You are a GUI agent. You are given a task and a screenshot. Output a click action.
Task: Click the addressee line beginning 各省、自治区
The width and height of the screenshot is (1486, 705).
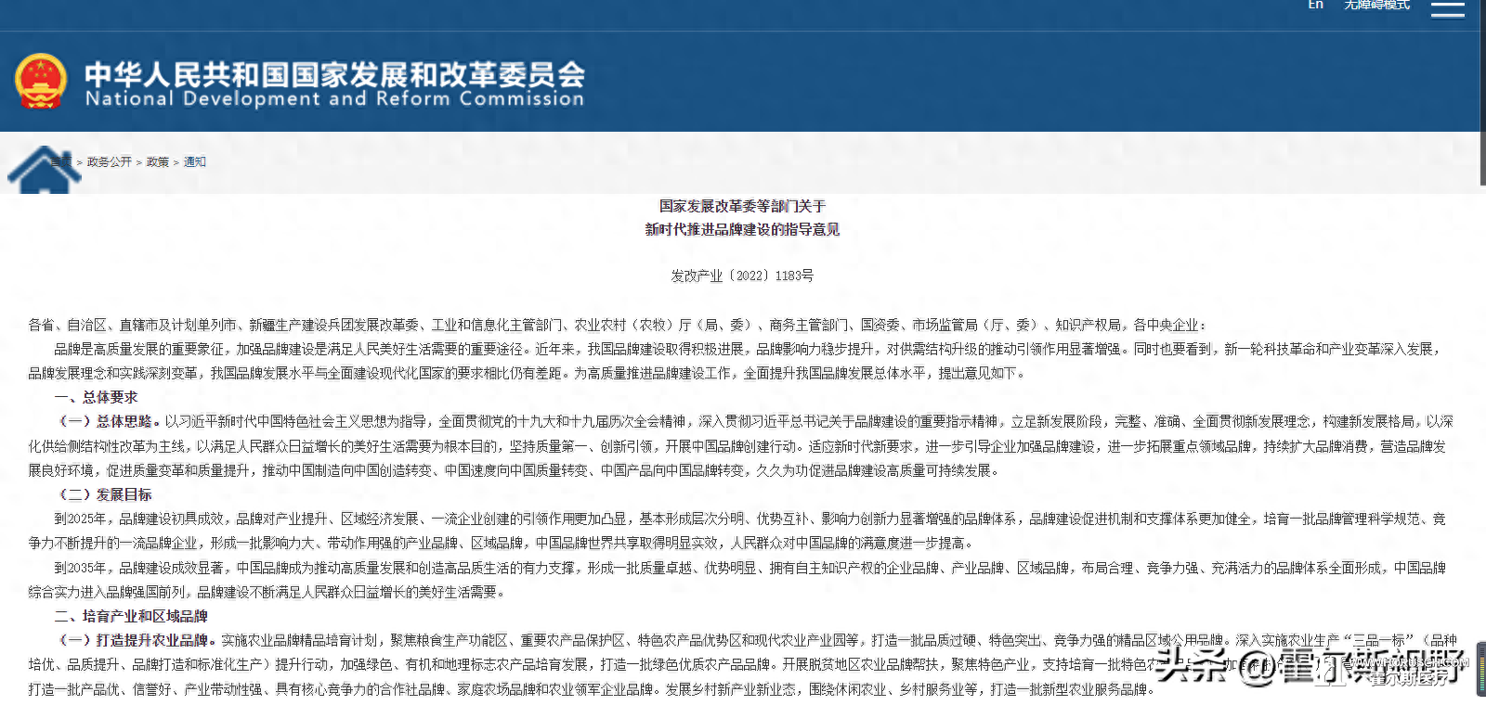618,325
